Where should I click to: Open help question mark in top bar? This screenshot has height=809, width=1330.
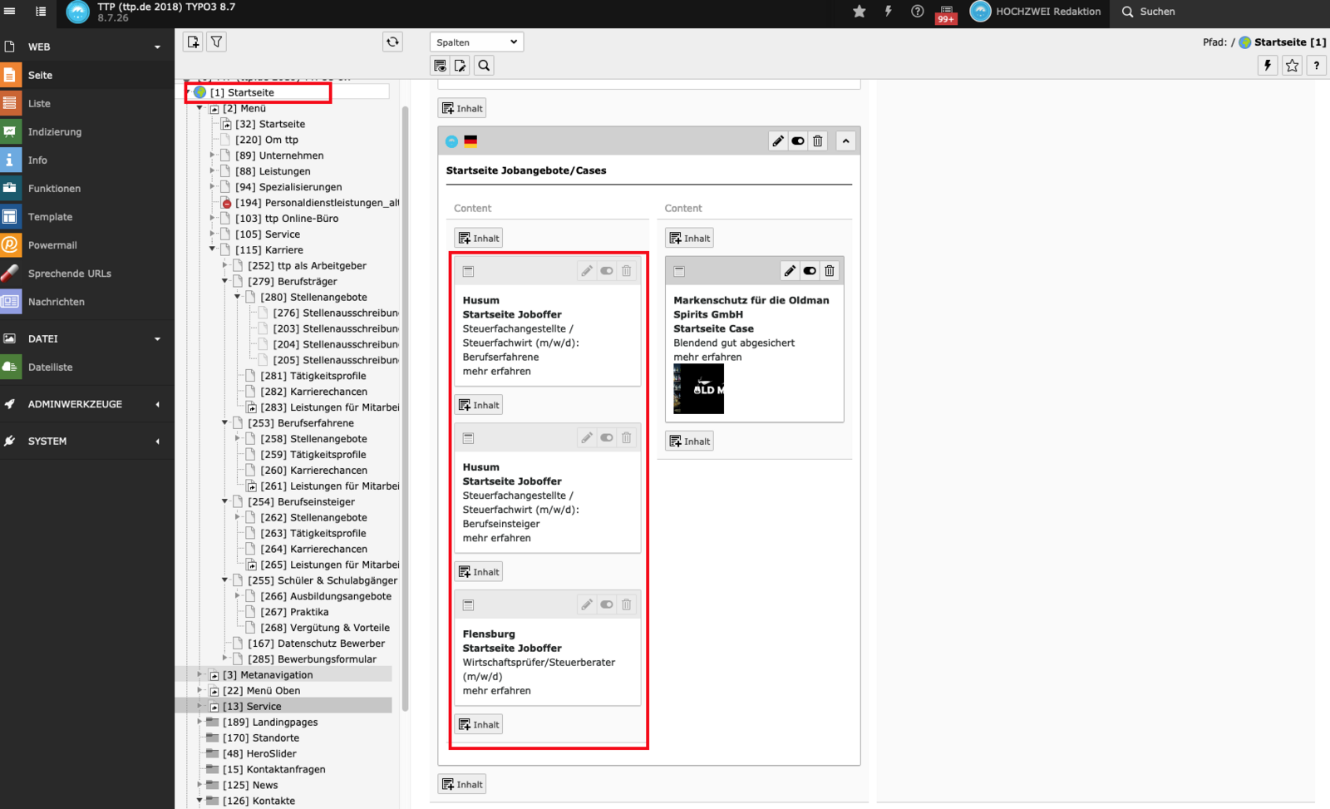917,12
